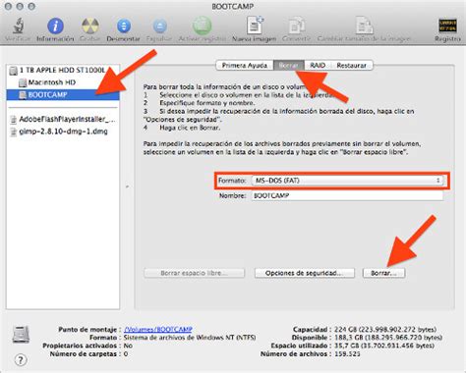Click the Nombre field containing BOOTCAMP

[347, 195]
